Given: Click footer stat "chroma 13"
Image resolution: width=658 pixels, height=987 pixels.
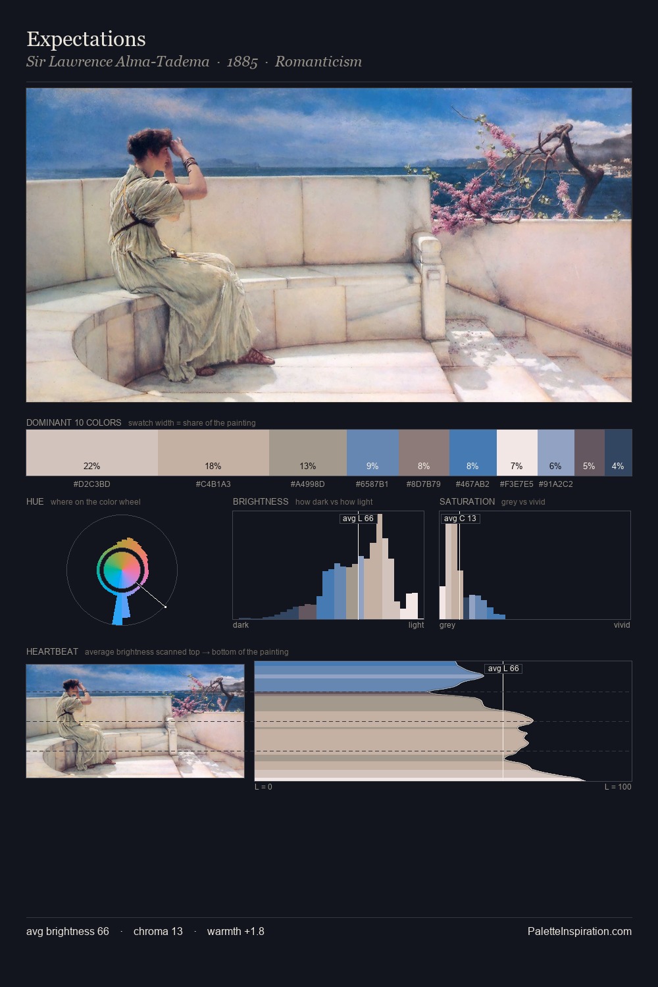Looking at the screenshot, I should [158, 931].
